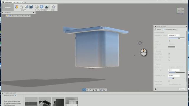Open the IN-CANVAS RENDER dropdown menu

(41, 10)
